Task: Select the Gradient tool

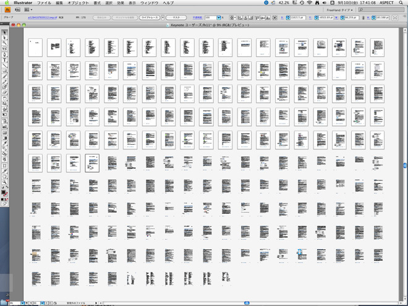Action: click(x=4, y=138)
